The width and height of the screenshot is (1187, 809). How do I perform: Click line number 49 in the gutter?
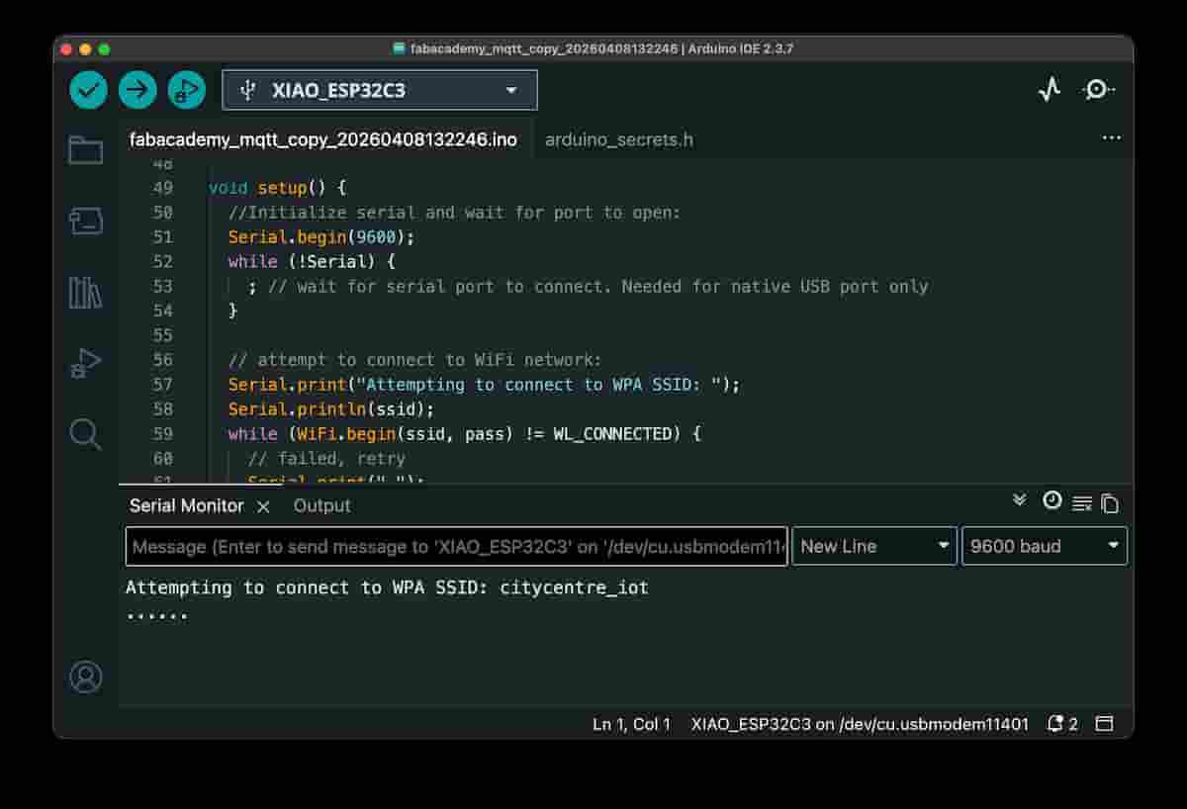162,188
